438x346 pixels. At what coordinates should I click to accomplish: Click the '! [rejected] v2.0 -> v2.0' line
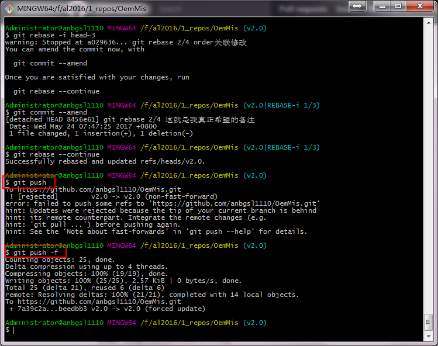click(113, 196)
